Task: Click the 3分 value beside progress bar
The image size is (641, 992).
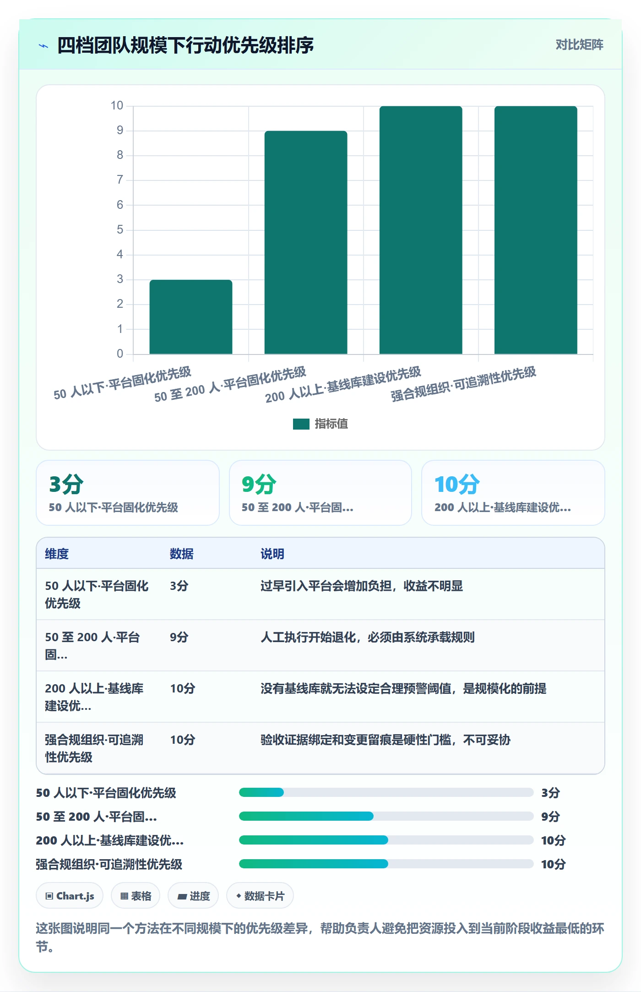Action: 550,793
